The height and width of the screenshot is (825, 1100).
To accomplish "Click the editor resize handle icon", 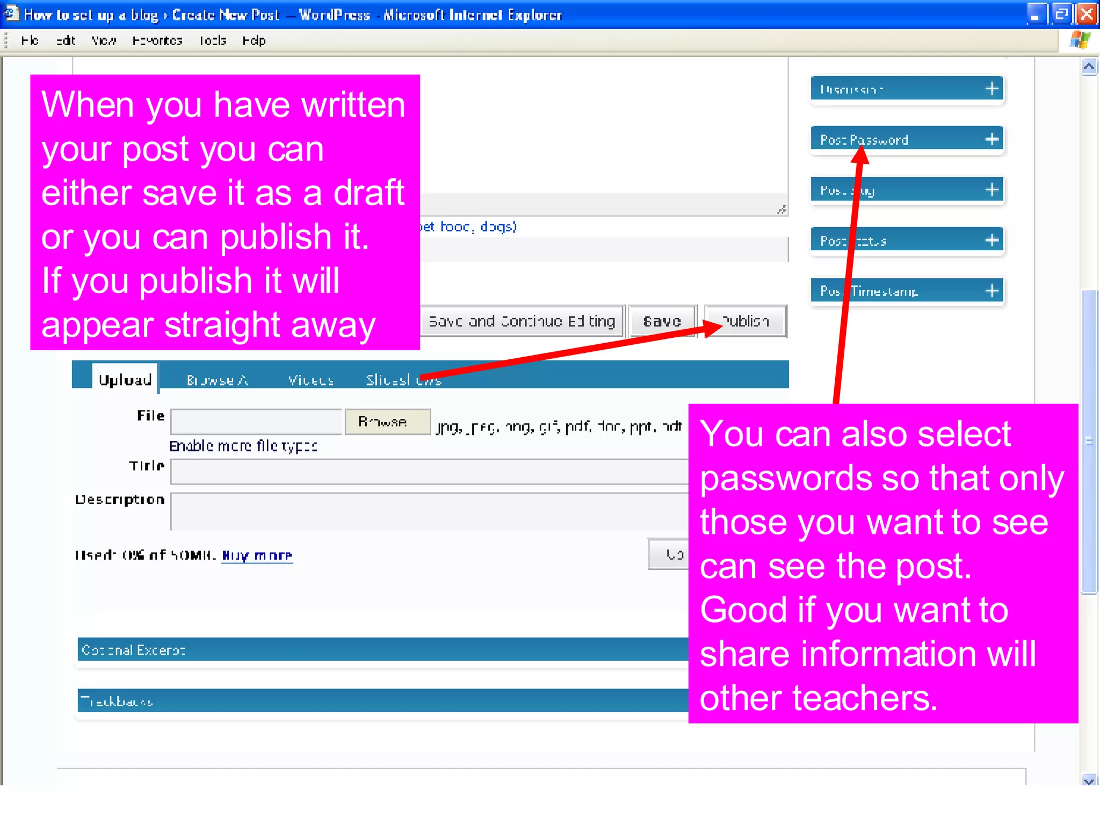I will click(781, 209).
